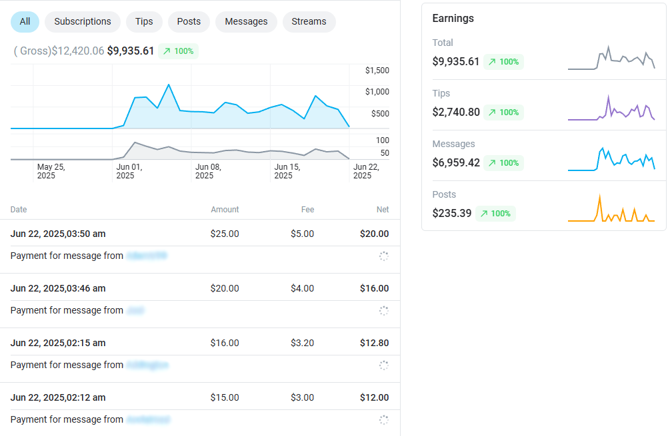This screenshot has height=436, width=668.
Task: Switch to the Subscriptions filter
Action: coord(83,21)
